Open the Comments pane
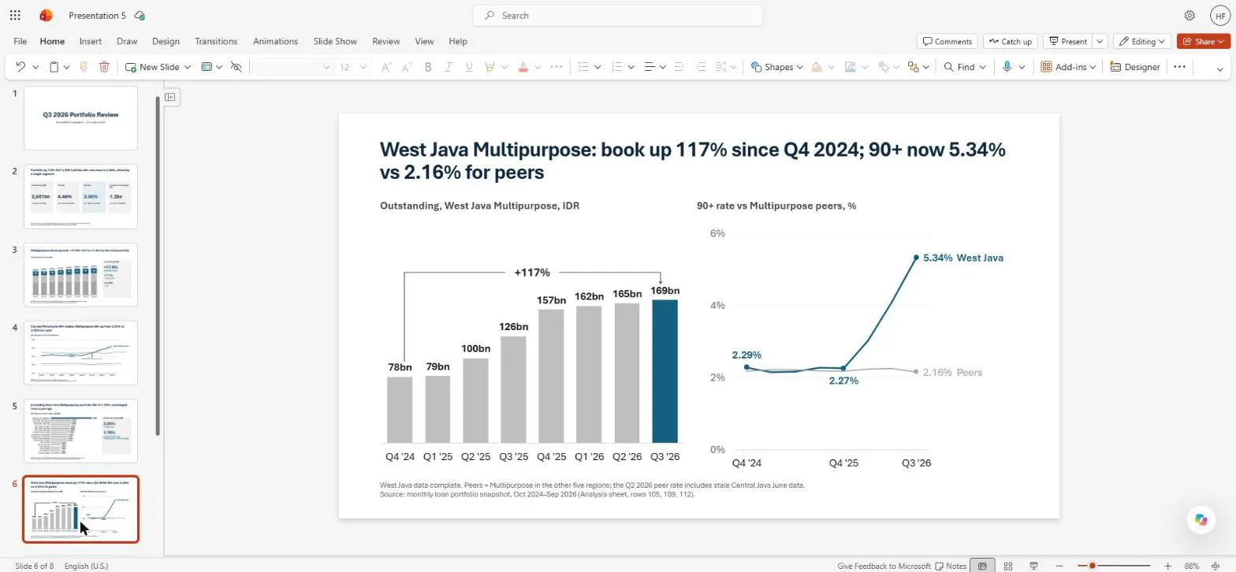The image size is (1236, 572). pos(947,41)
